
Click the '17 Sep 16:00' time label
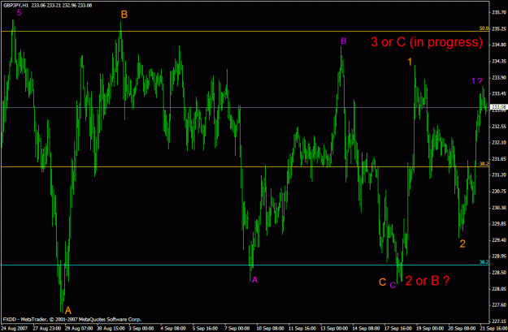[x=398, y=328]
